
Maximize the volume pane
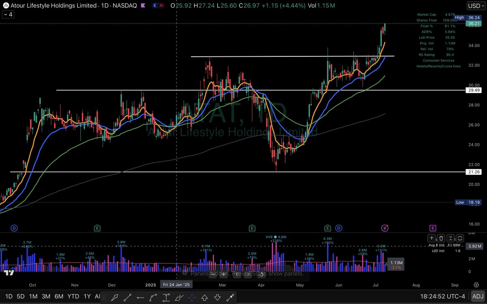click(460, 238)
